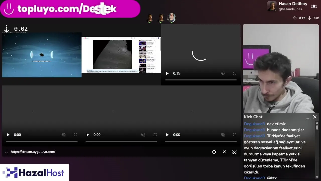Click the webcam feed of the streamer

(281, 68)
